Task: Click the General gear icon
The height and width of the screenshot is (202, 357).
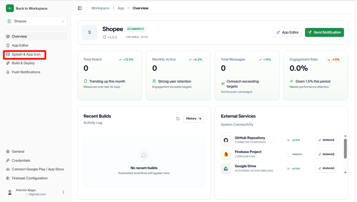Action: pyautogui.click(x=8, y=152)
